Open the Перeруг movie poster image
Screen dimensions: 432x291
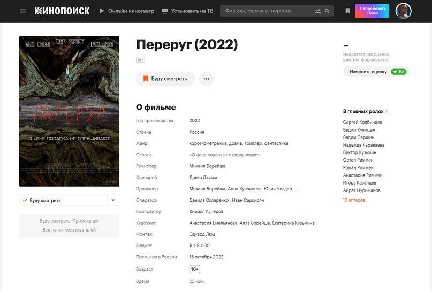tap(69, 111)
